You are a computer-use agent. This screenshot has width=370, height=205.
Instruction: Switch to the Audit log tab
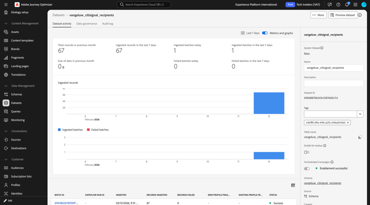[108, 24]
